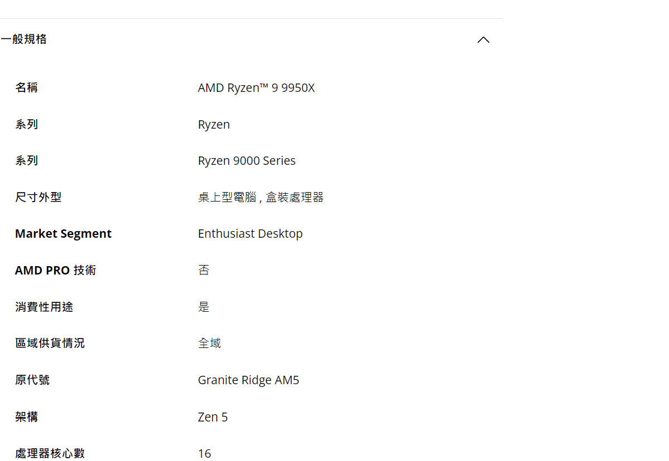669x461 pixels.
Task: Click the 處理器核心數 label
Action: 50,453
